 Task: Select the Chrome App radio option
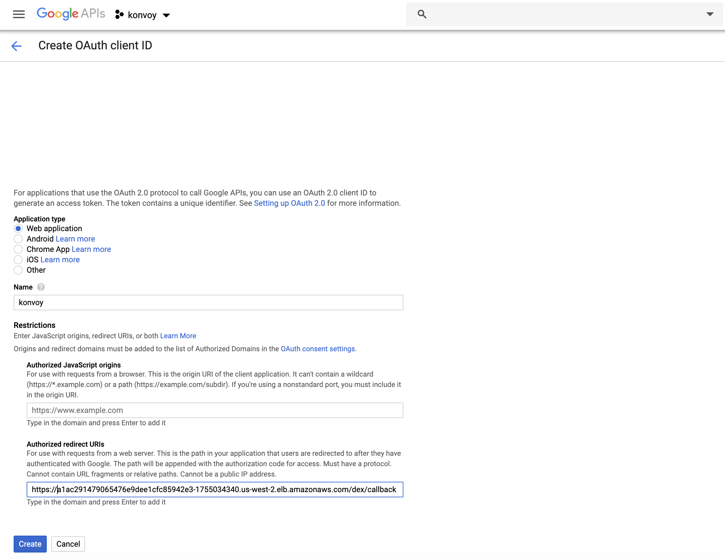(18, 249)
